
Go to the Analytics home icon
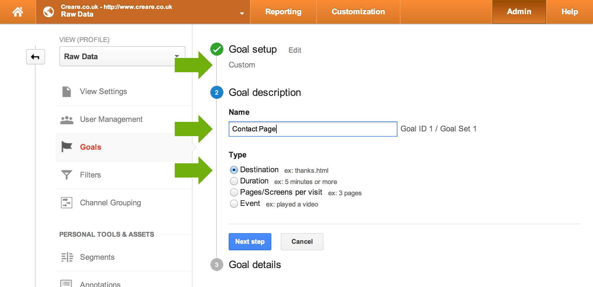pyautogui.click(x=18, y=12)
